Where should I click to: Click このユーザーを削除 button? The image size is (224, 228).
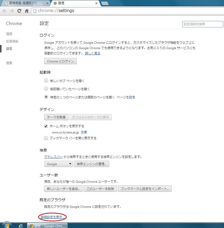(x=100, y=189)
